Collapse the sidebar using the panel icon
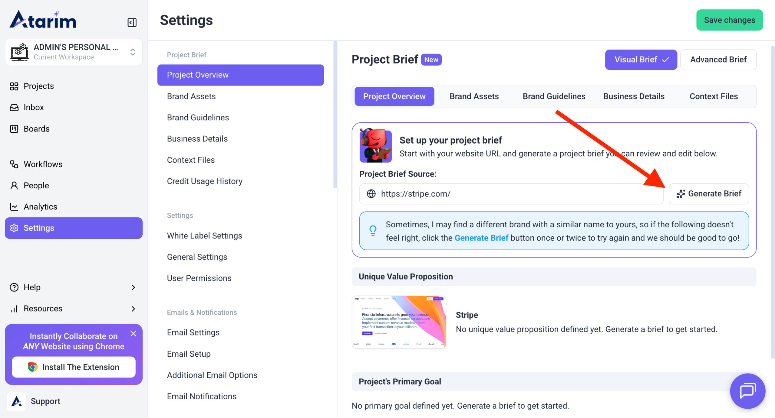Image resolution: width=775 pixels, height=418 pixels. click(132, 22)
